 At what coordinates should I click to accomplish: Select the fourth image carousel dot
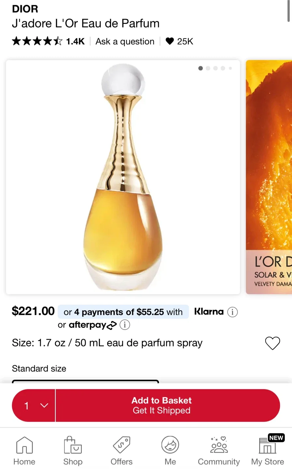point(223,68)
